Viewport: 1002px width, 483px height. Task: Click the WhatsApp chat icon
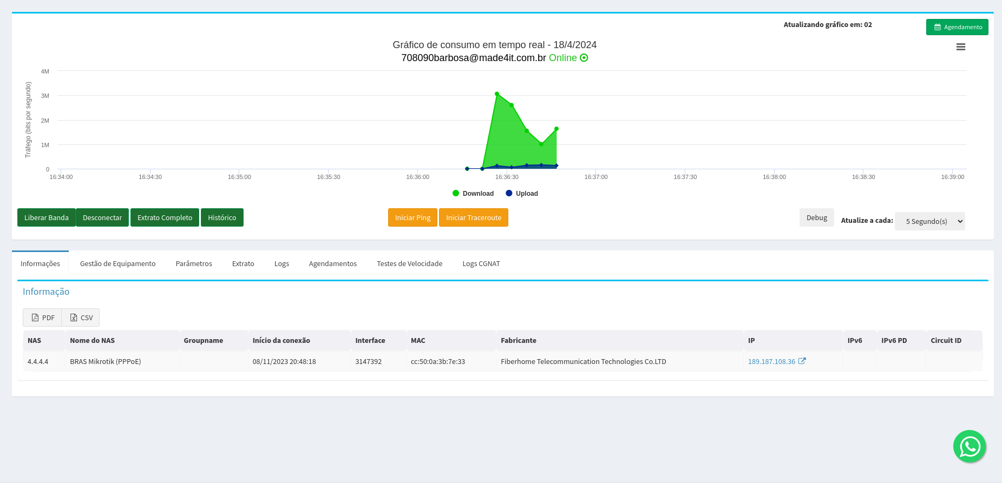pos(969,446)
